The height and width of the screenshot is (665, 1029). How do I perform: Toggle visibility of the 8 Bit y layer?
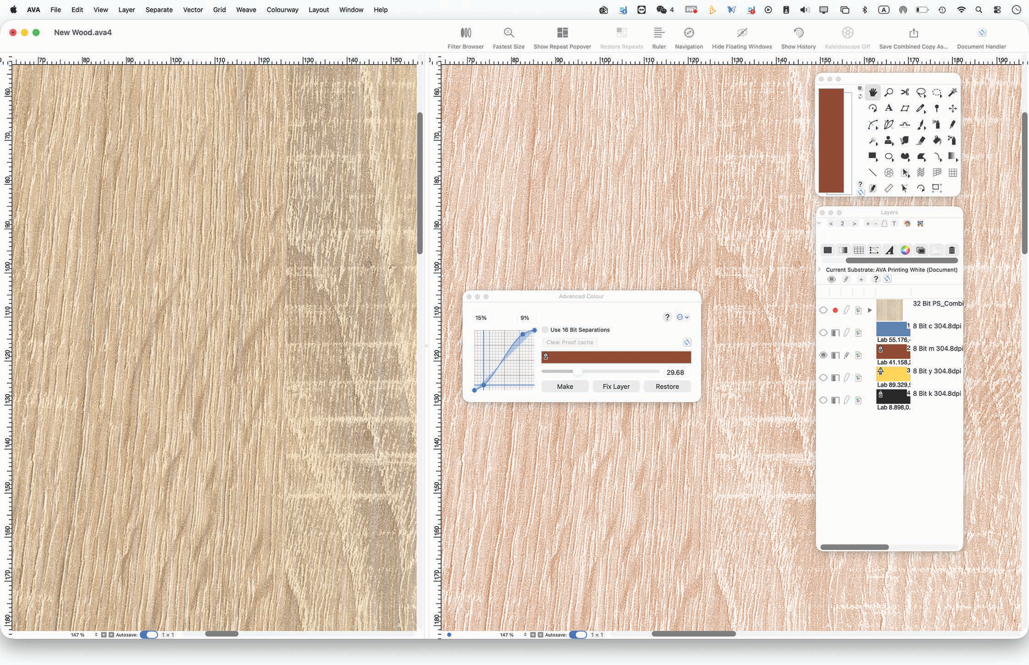[x=823, y=378]
